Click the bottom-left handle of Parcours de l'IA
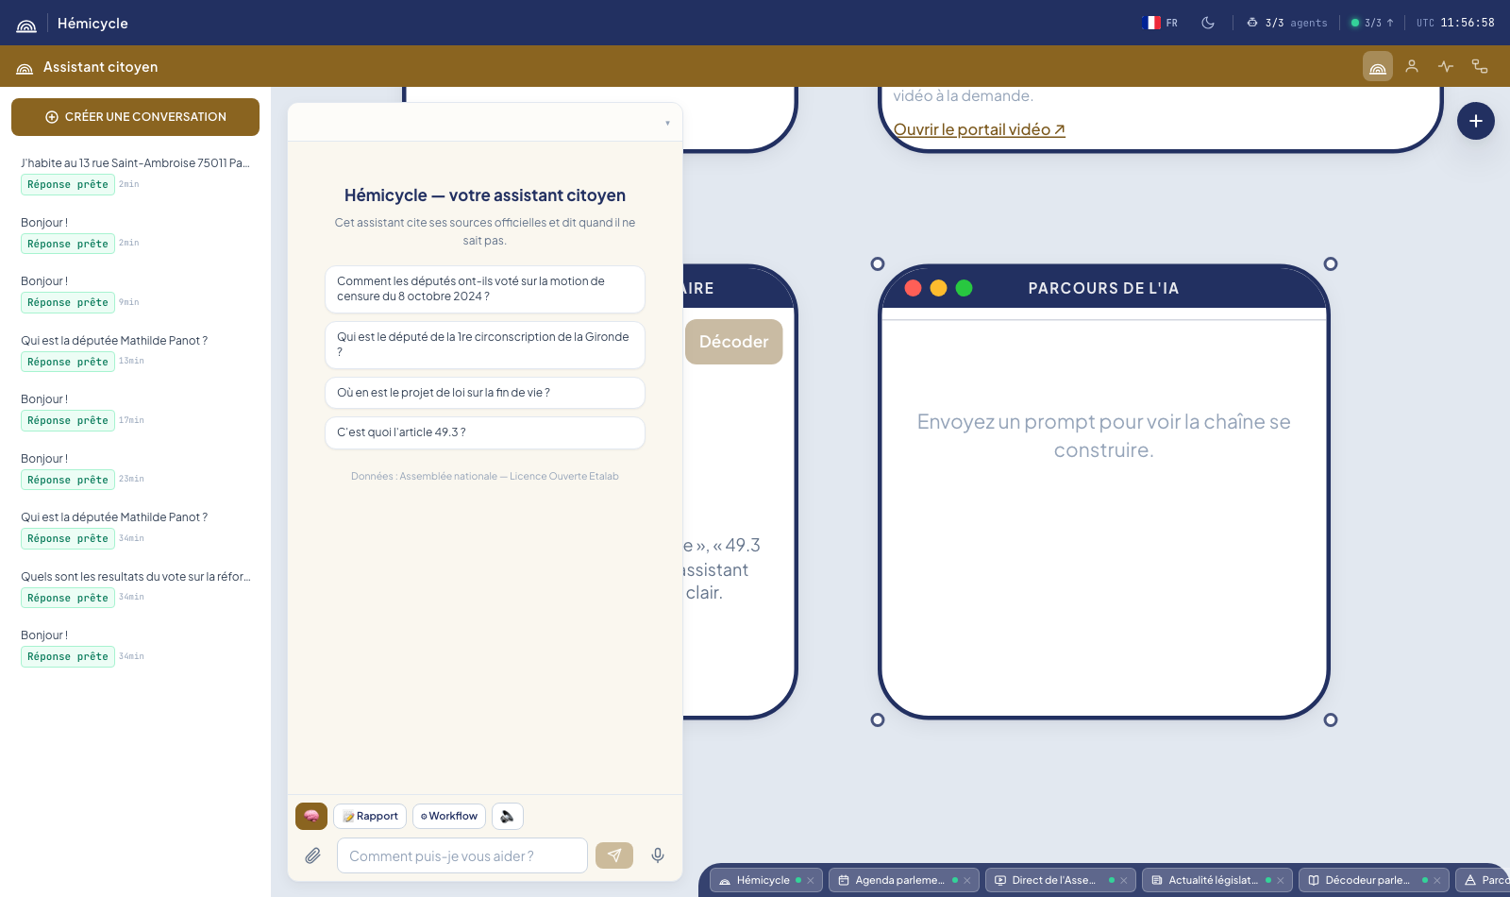This screenshot has height=897, width=1510. pos(878,720)
